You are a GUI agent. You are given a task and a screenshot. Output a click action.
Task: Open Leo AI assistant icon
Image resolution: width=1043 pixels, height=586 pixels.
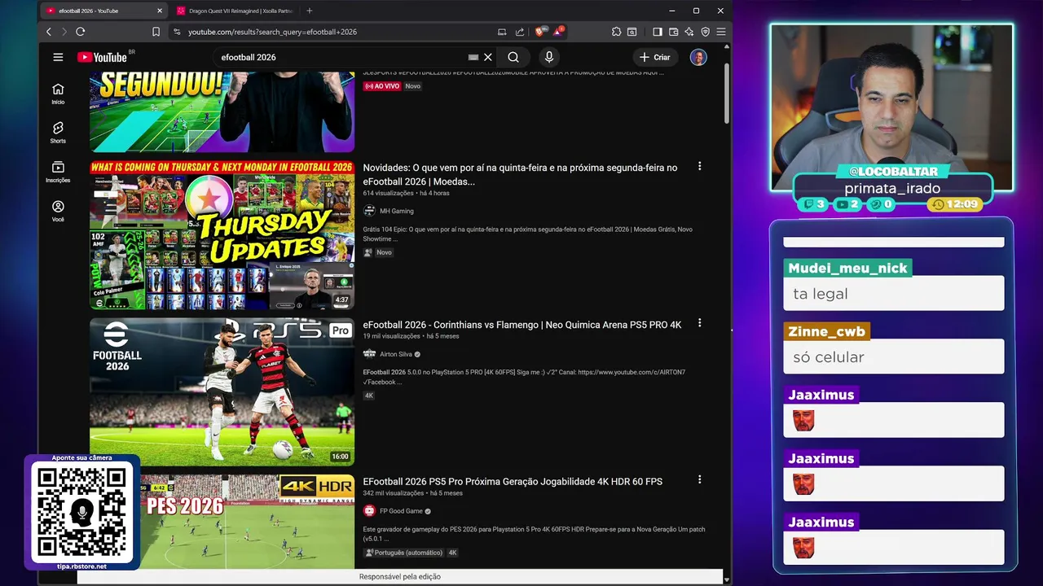pos(689,32)
